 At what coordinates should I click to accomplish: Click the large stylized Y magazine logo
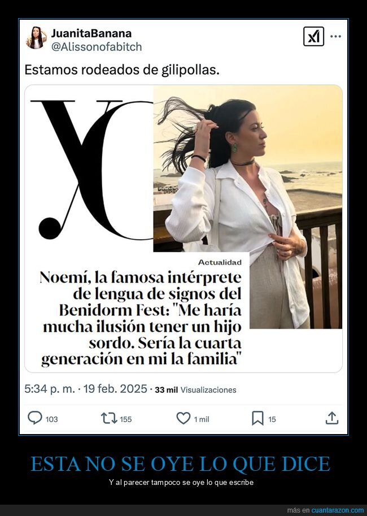click(92, 170)
